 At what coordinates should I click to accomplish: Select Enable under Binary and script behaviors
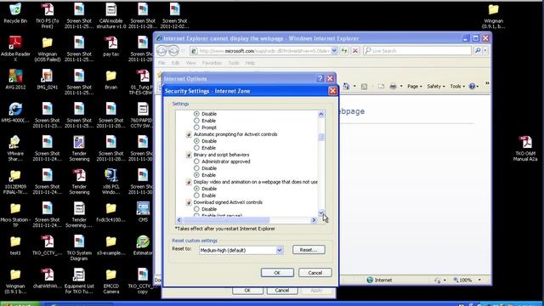(x=196, y=175)
